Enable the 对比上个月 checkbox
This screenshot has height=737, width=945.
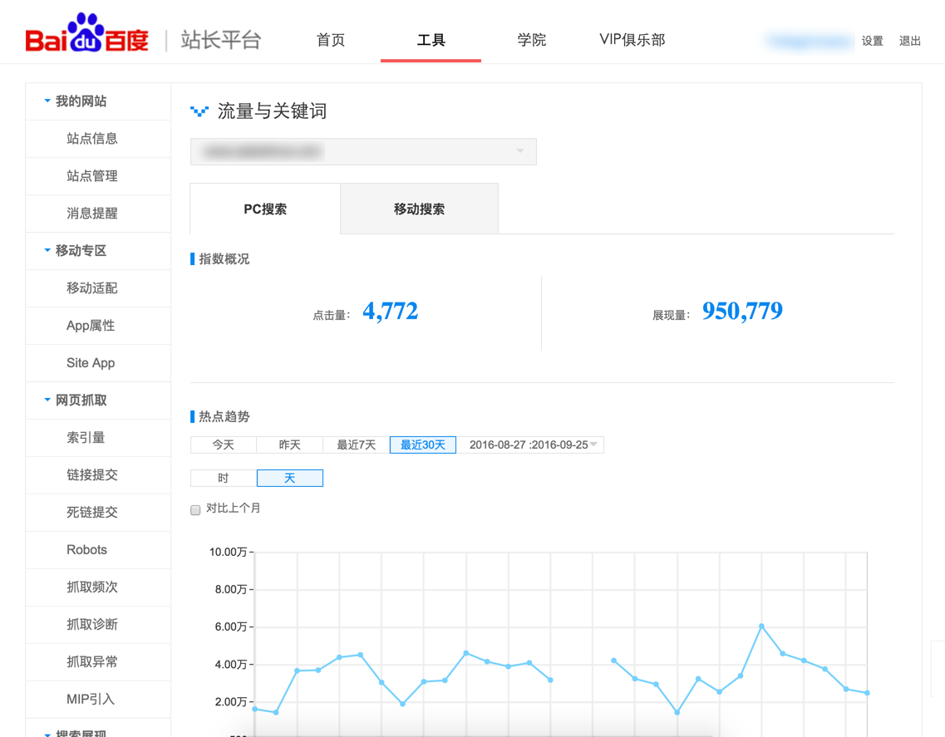pos(196,510)
